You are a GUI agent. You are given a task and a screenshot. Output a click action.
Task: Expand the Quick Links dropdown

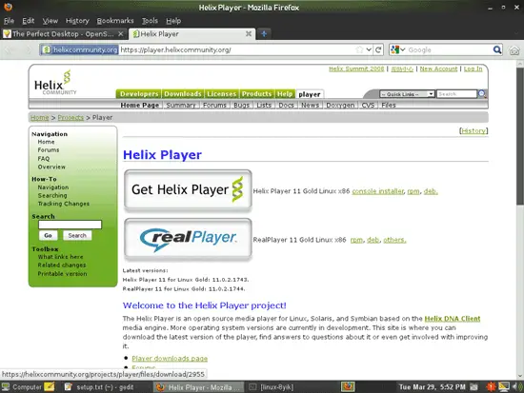coord(407,94)
